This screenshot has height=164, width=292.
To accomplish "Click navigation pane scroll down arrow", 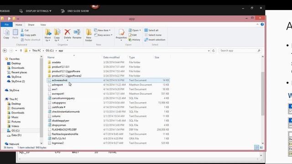I will tap(42, 143).
